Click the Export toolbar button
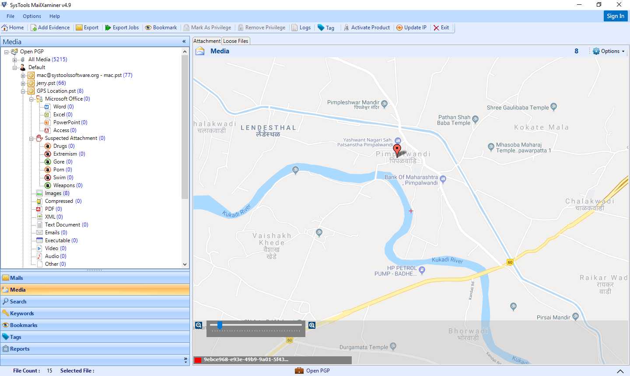Image resolution: width=630 pixels, height=376 pixels. pyautogui.click(x=87, y=28)
